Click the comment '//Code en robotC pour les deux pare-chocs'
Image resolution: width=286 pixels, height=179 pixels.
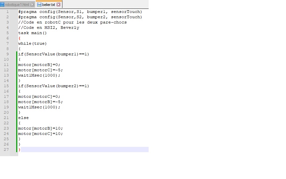(x=72, y=22)
